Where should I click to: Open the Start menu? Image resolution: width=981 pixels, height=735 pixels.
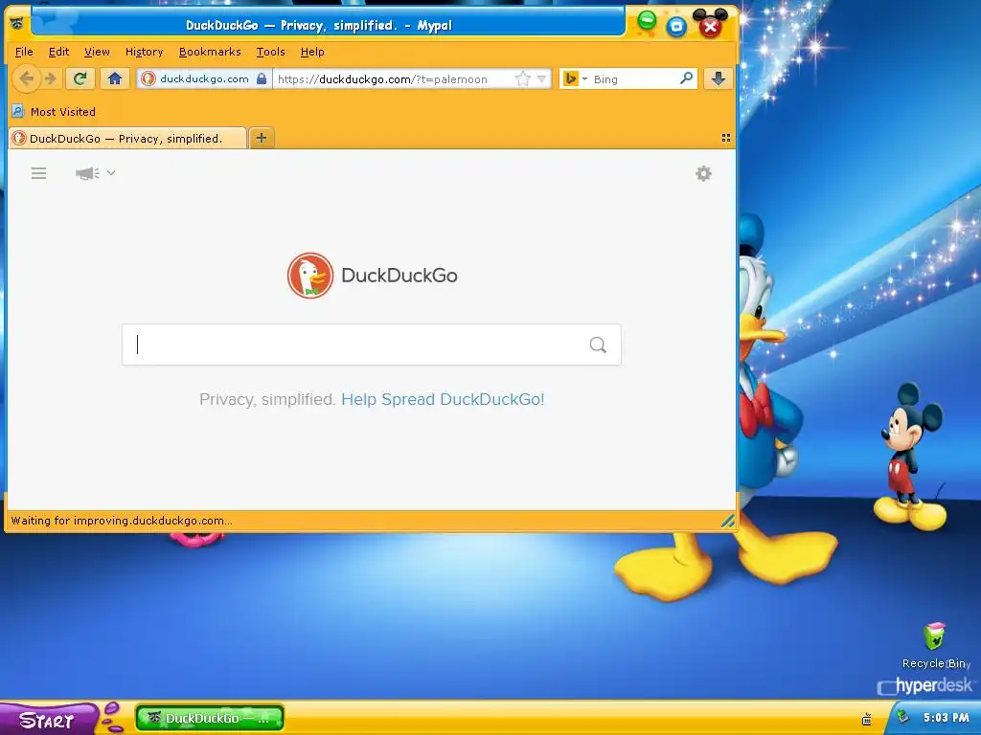click(x=48, y=720)
